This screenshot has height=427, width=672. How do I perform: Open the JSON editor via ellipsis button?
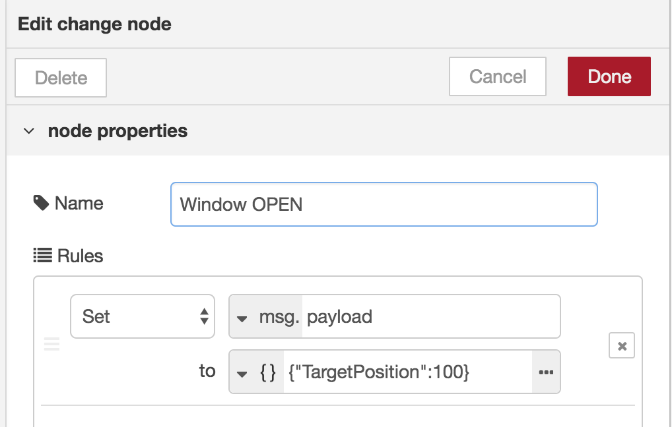tap(545, 372)
